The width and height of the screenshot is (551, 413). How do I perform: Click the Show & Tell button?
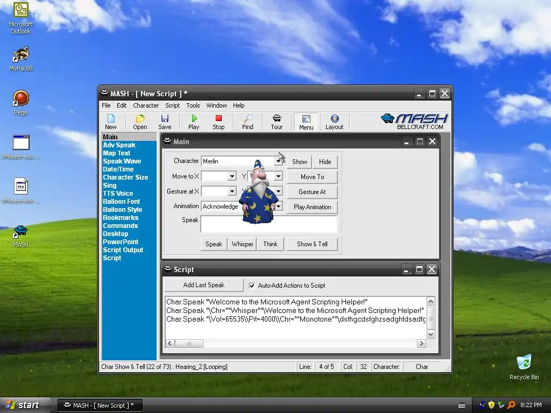coord(313,244)
